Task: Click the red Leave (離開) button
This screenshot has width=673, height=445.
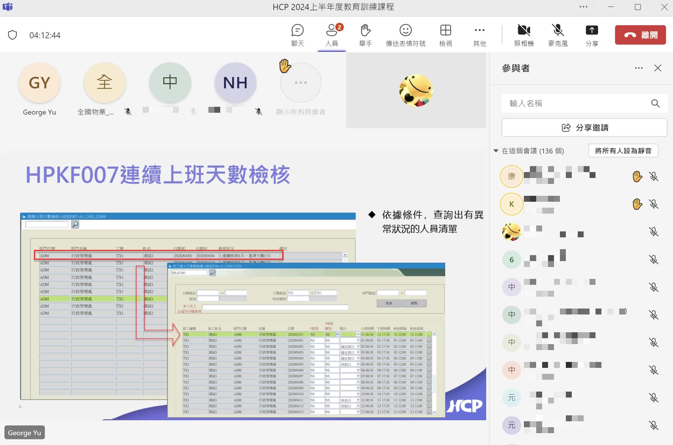Action: click(640, 35)
